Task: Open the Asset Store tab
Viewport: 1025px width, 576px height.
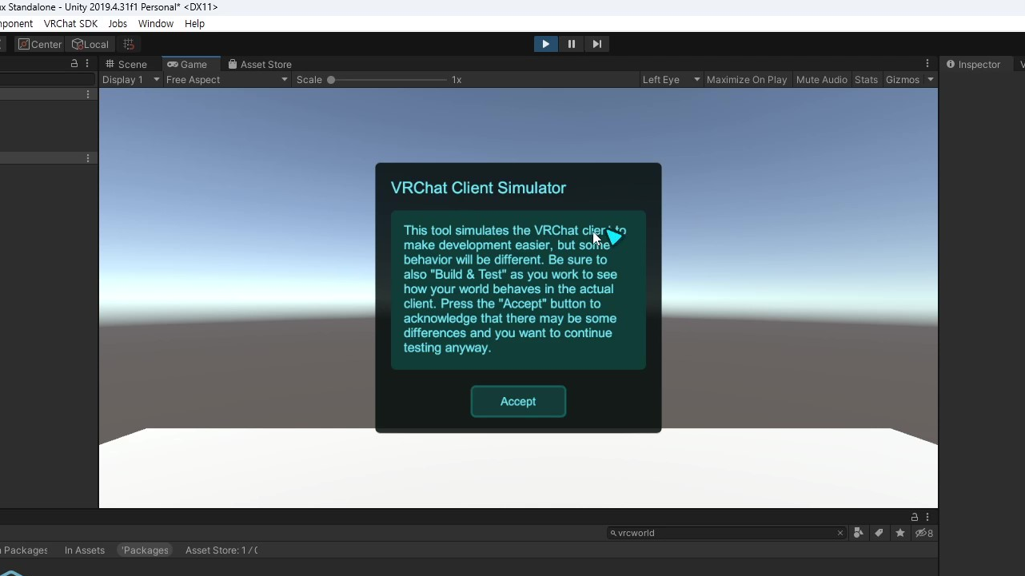Action: pyautogui.click(x=260, y=64)
